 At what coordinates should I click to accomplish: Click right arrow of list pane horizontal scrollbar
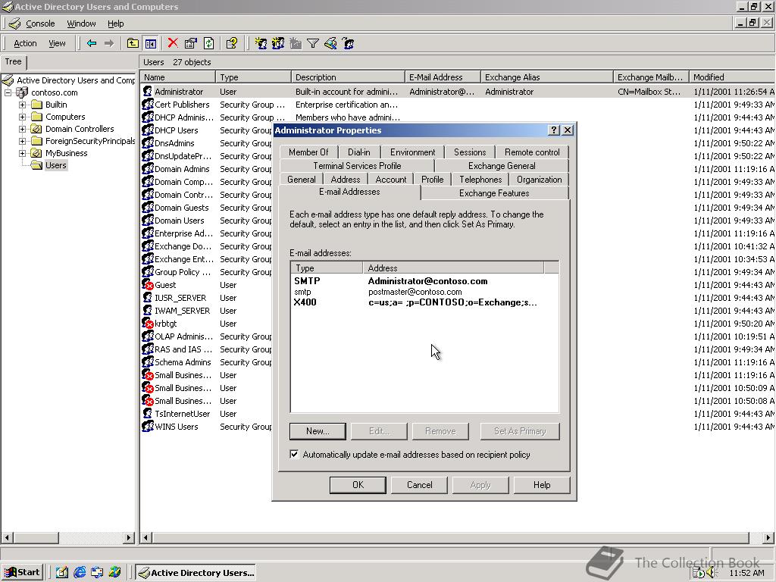pyautogui.click(x=768, y=537)
